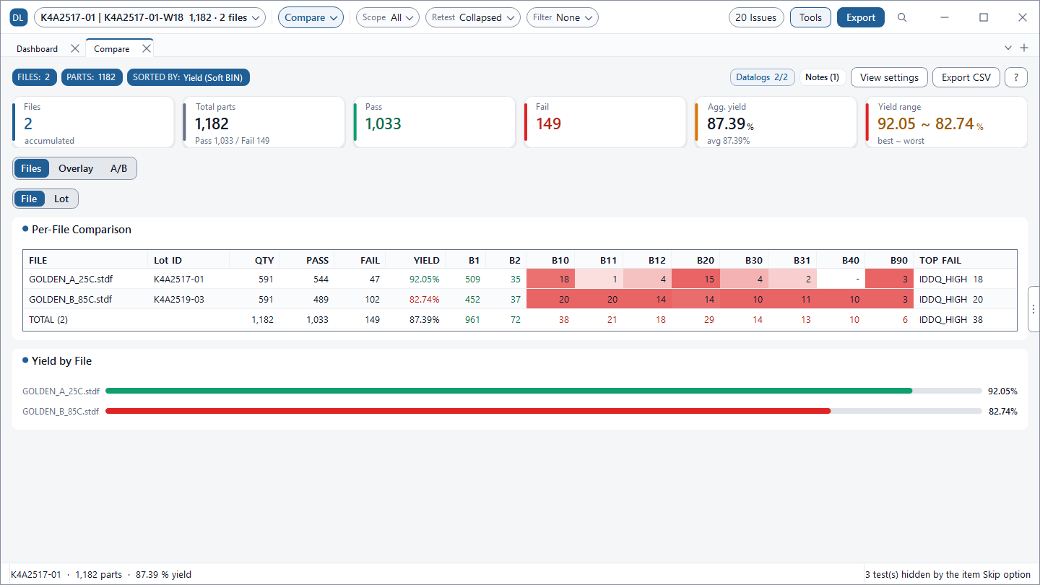Click the Agg. yield 87.39 card
This screenshot has height=585, width=1040.
click(x=776, y=123)
